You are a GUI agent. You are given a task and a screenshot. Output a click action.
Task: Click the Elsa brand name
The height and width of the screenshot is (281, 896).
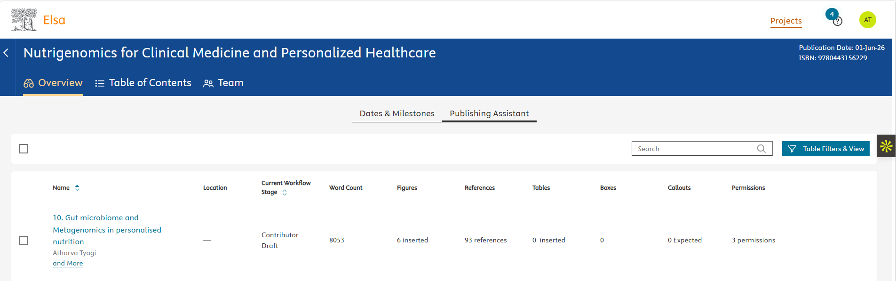pyautogui.click(x=54, y=20)
